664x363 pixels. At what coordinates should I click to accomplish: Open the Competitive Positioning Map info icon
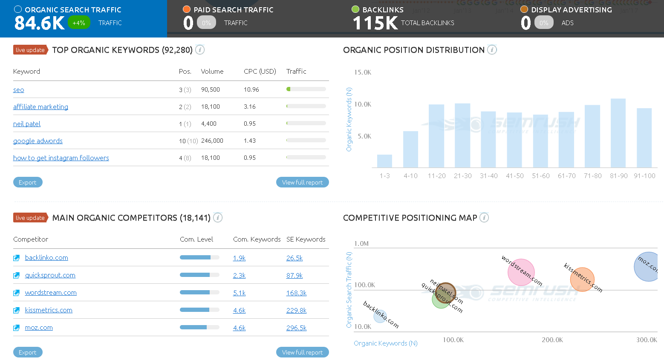pos(484,218)
